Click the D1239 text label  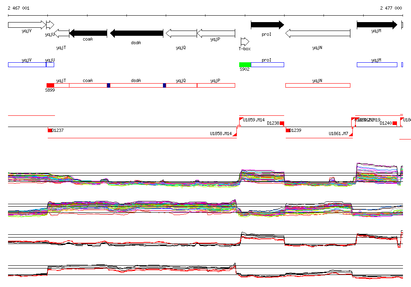295,130
